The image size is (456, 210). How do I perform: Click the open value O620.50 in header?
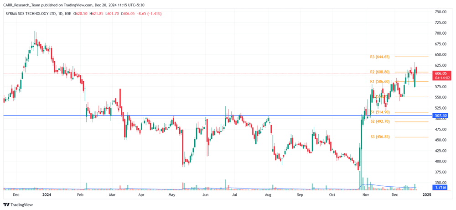tap(81, 14)
